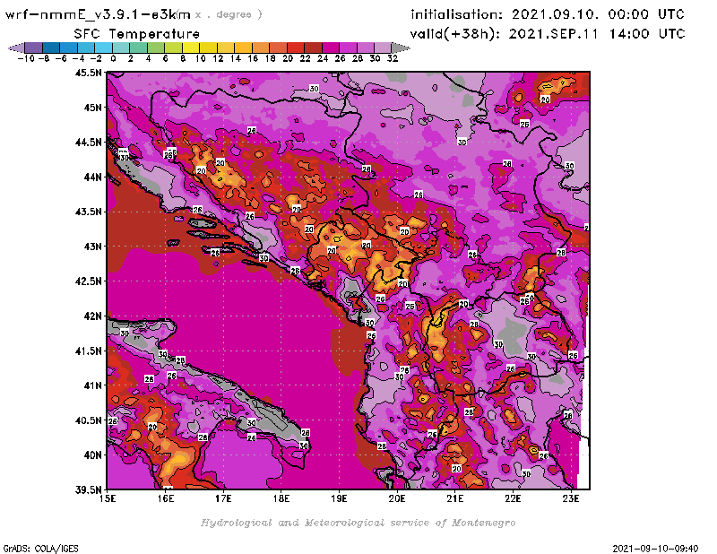Click the 15E longitude axis label

[x=108, y=498]
